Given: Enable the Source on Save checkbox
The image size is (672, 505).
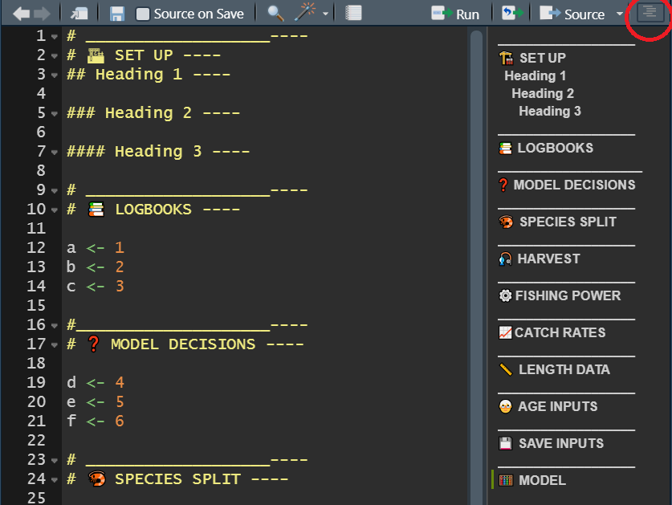Looking at the screenshot, I should click(143, 14).
